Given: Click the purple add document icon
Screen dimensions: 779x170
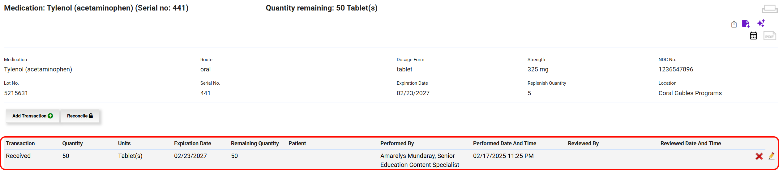Looking at the screenshot, I should pyautogui.click(x=746, y=24).
